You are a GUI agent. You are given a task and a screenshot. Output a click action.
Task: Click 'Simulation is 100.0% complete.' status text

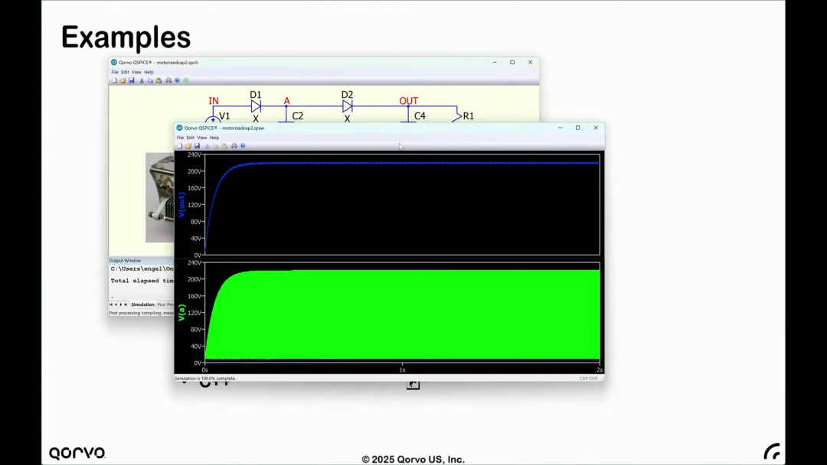[205, 378]
